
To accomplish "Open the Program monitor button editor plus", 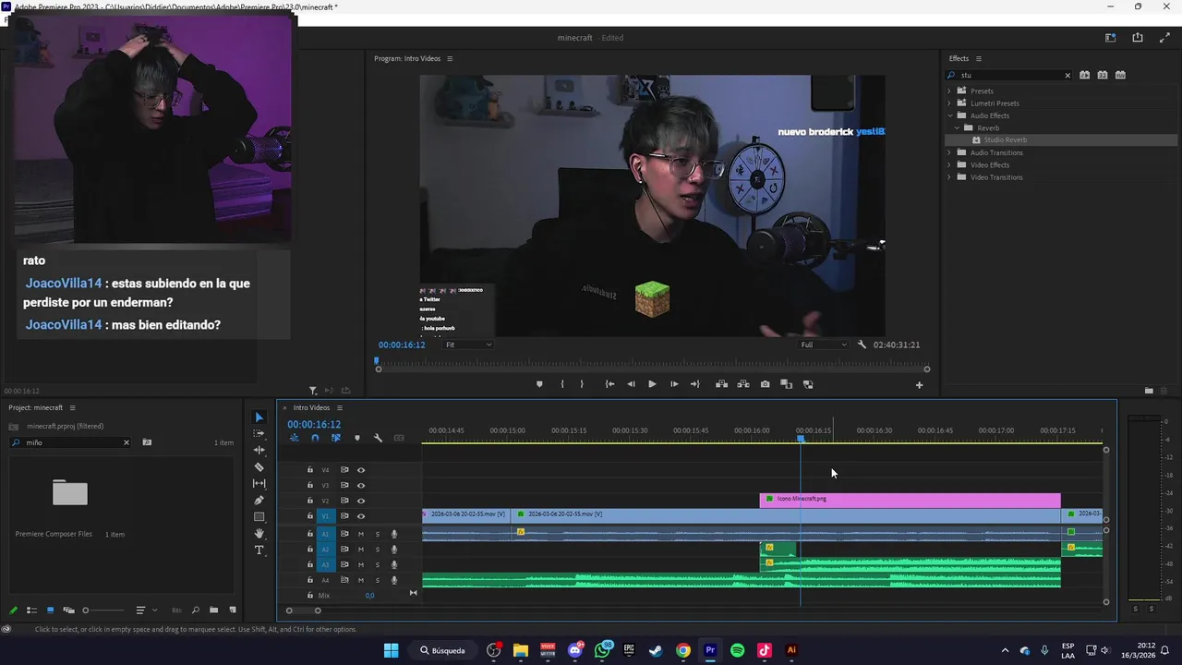I will pyautogui.click(x=919, y=385).
